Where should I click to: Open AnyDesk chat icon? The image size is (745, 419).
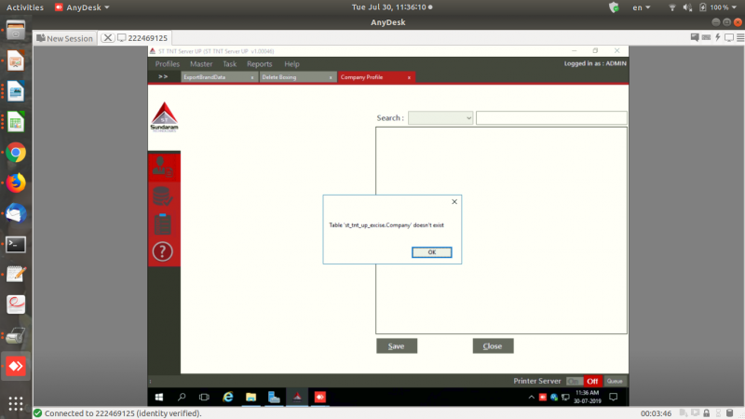tap(695, 37)
